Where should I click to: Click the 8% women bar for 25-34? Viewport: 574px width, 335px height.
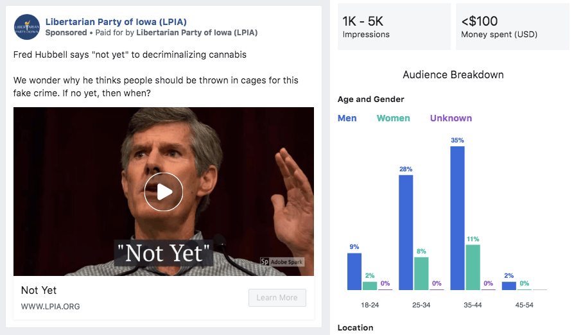point(421,273)
